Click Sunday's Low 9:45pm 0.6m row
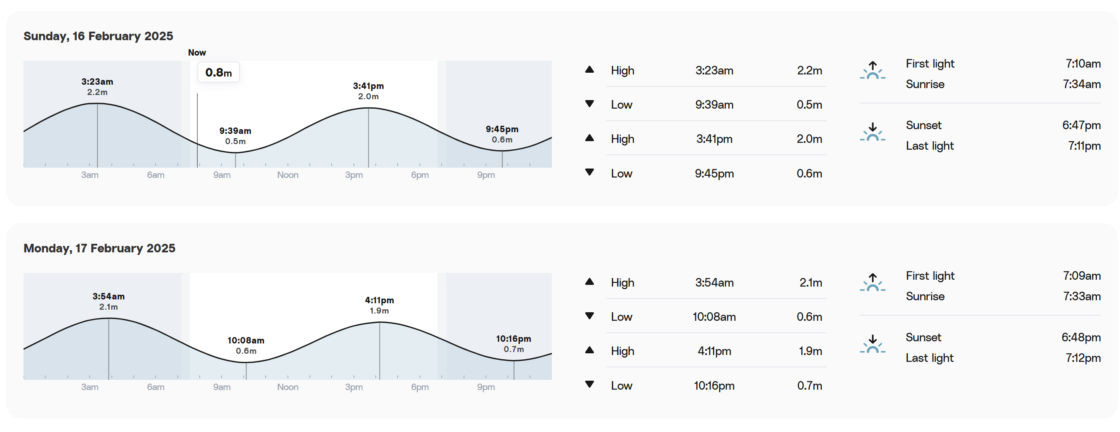 click(x=705, y=173)
